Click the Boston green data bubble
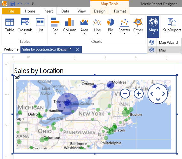The height and width of the screenshot is (159, 182). [x=126, y=113]
